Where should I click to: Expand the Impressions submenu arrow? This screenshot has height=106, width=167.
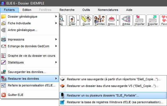[56, 39]
